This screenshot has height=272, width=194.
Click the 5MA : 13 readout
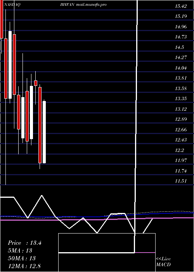coord(20,251)
